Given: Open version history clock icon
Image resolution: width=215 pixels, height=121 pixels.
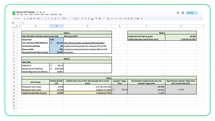Looking at the screenshot, I should (178, 13).
